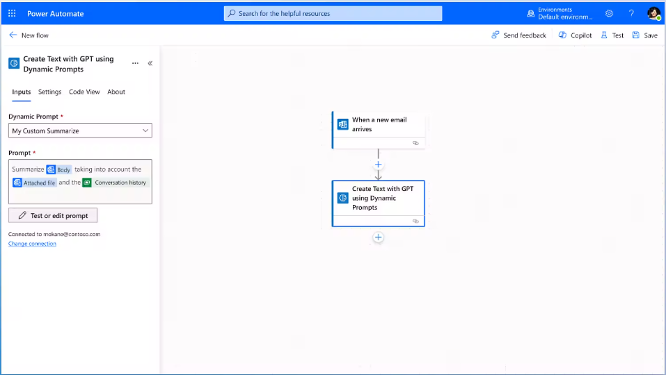This screenshot has height=375, width=666.
Task: Open the app launcher waffle icon
Action: point(12,13)
